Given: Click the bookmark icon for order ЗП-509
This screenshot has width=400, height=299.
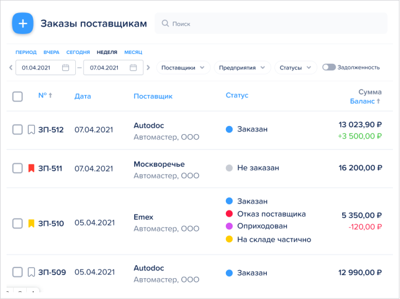Looking at the screenshot, I should pyautogui.click(x=31, y=272).
